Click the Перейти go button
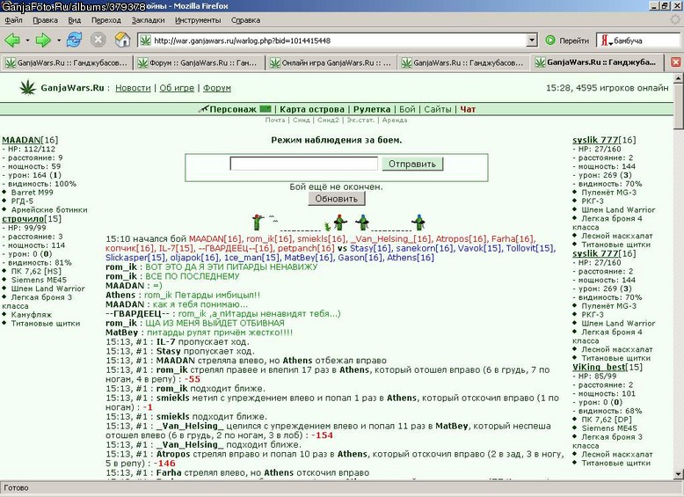 [x=567, y=40]
